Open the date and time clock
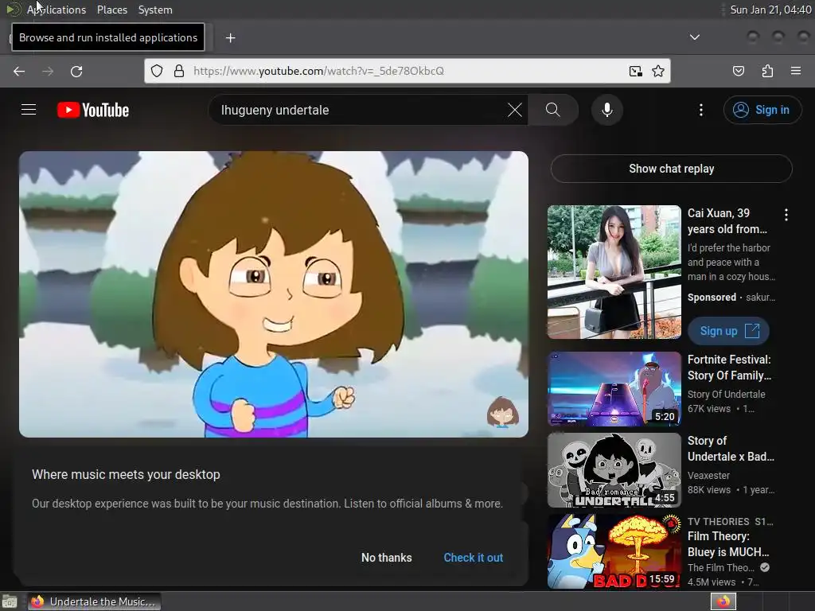Viewport: 815px width, 611px height. pyautogui.click(x=770, y=10)
